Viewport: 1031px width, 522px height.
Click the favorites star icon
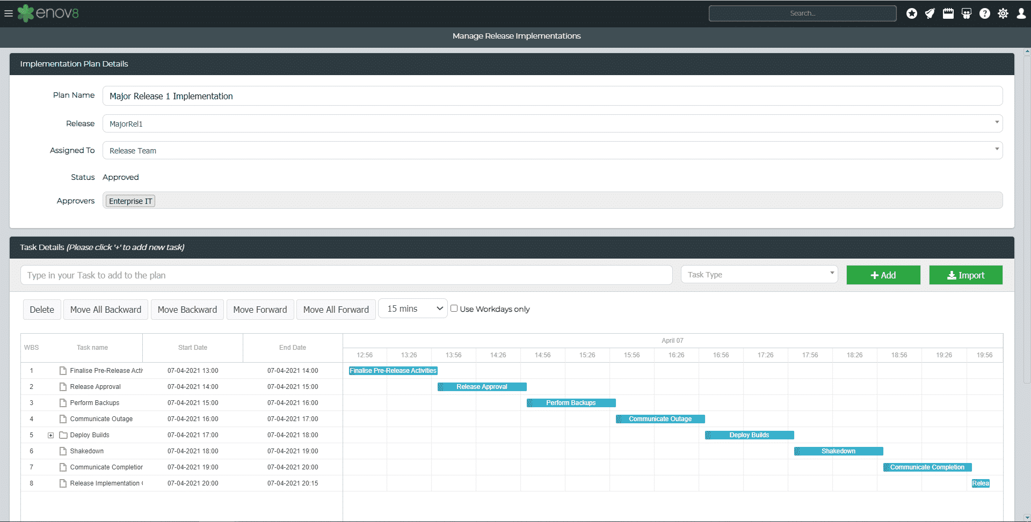pos(911,13)
